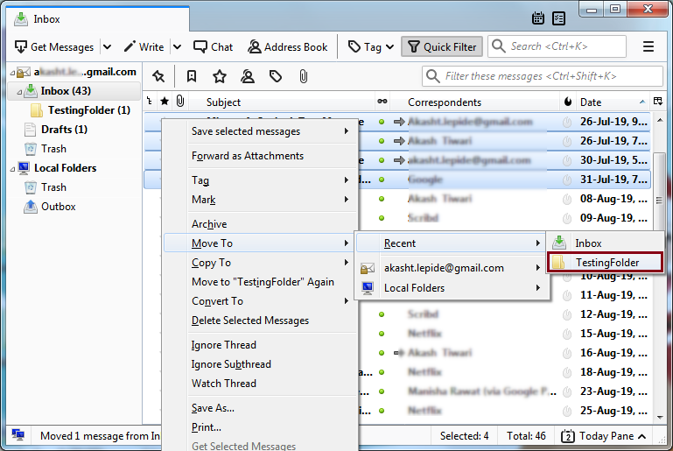Open Drafts (1) folder
The width and height of the screenshot is (673, 451).
coord(64,130)
